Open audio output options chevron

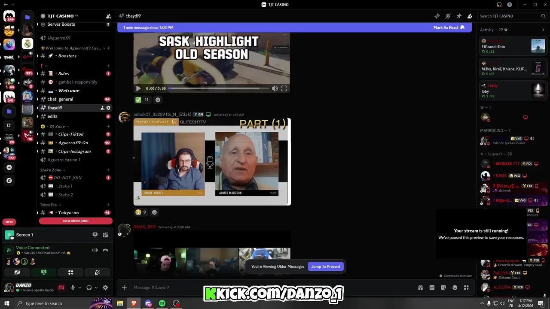coord(96,288)
